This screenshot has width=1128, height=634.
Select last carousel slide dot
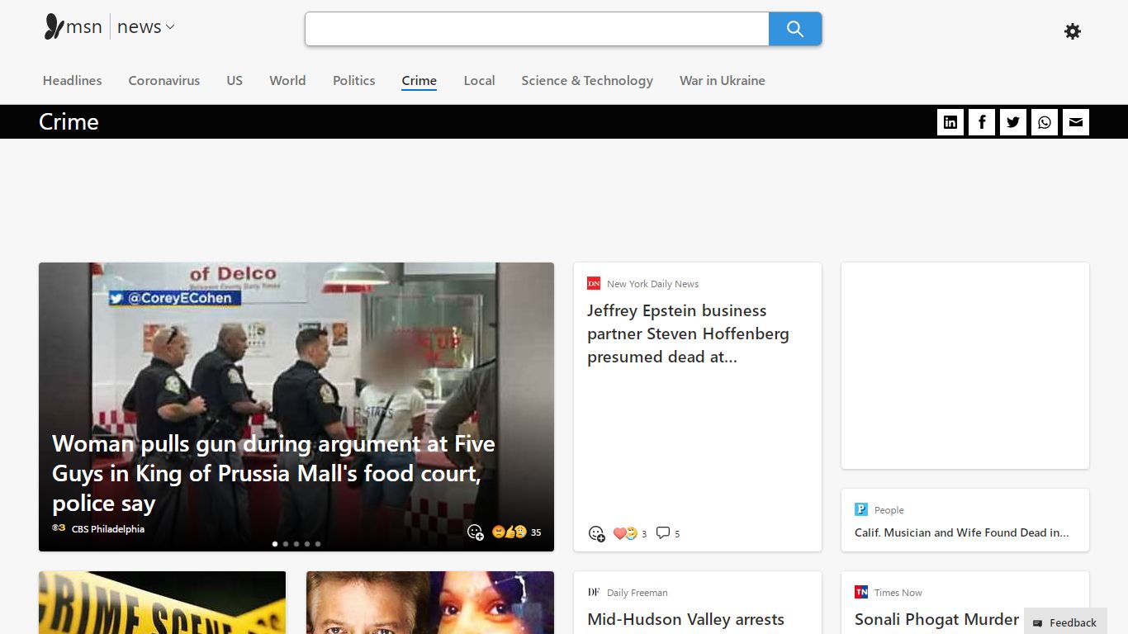click(x=318, y=544)
